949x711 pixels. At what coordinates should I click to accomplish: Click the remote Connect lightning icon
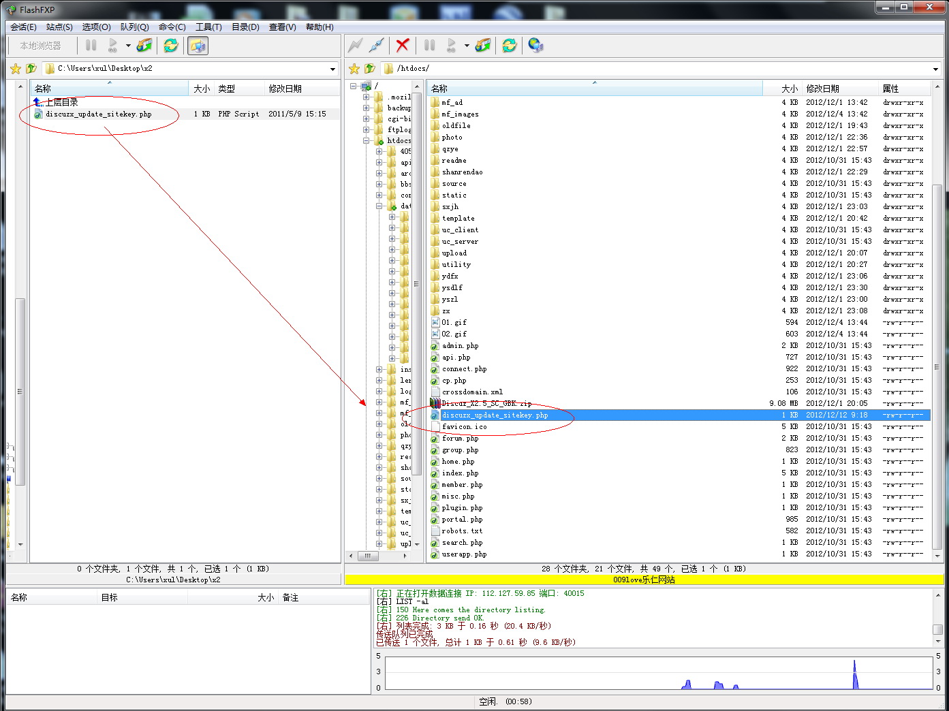[x=356, y=46]
